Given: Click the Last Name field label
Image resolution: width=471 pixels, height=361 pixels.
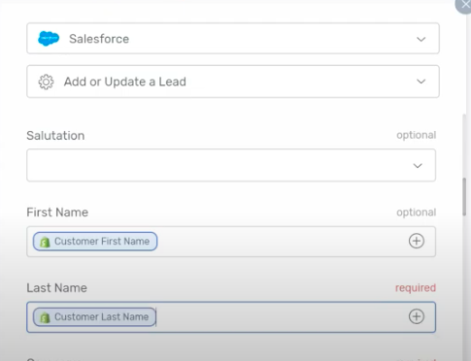Looking at the screenshot, I should click(x=56, y=288).
